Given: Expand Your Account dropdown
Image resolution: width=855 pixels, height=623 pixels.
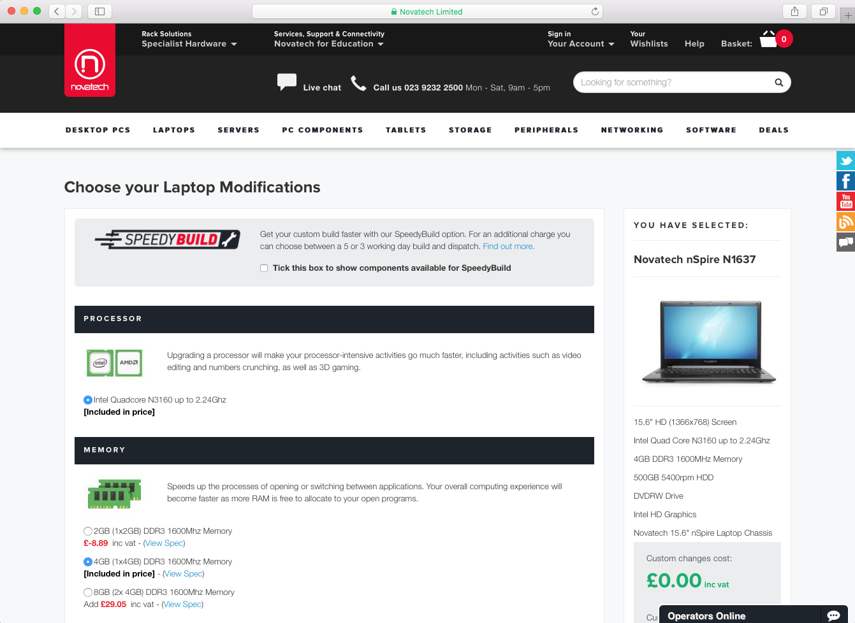Looking at the screenshot, I should (x=581, y=44).
